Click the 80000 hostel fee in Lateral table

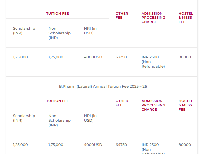(x=185, y=145)
